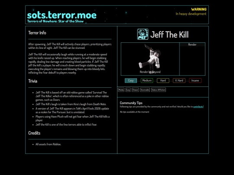
Task: Click the Easy tag below difficulties
Action: coord(128,90)
